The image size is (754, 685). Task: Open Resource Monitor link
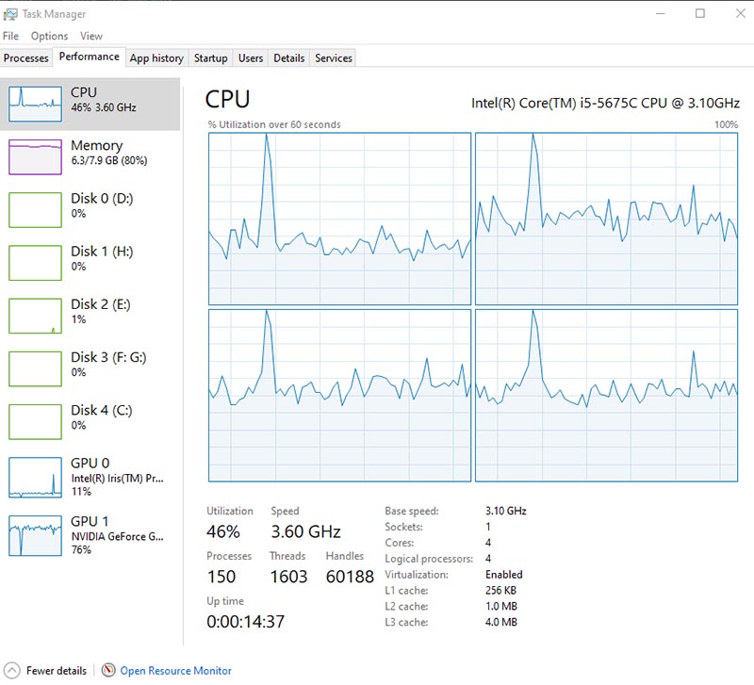pos(175,670)
